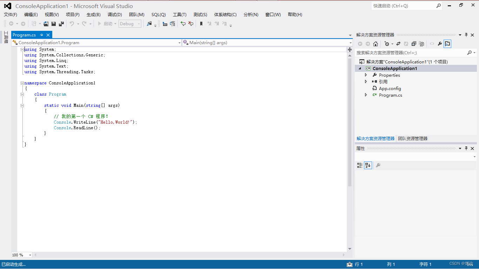479x269 pixels.
Task: Click pending changes filter clock icon
Action: (386, 44)
